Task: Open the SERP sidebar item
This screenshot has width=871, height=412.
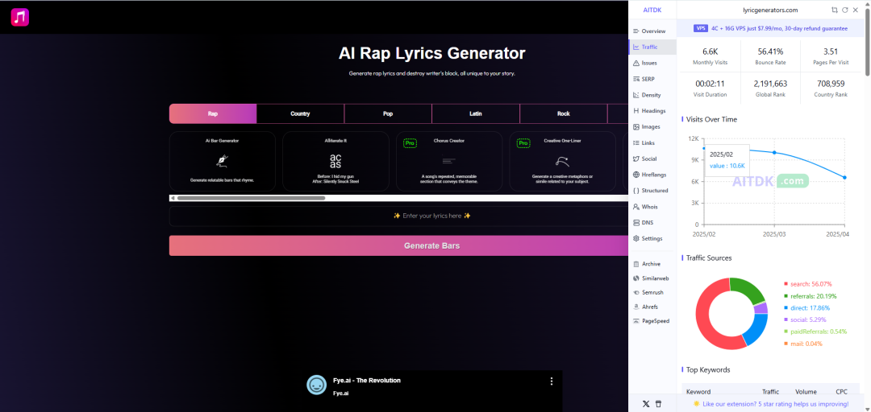Action: point(652,79)
